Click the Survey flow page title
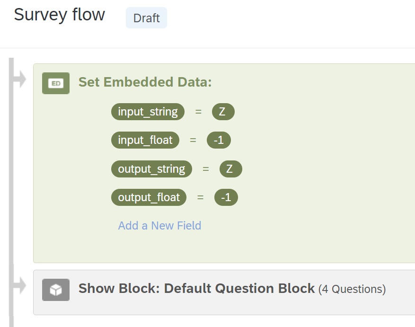Image resolution: width=415 pixels, height=327 pixels. point(59,15)
